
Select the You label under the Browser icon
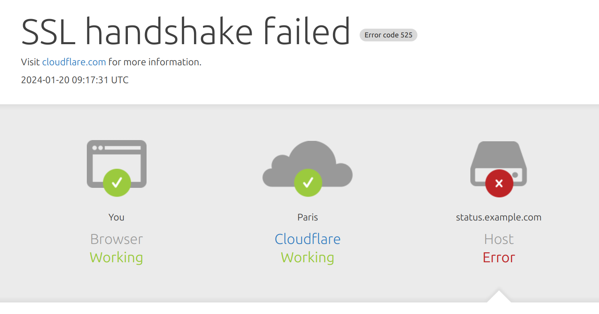(116, 217)
